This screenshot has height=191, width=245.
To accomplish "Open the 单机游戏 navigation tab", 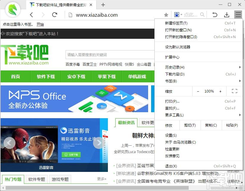I will [137, 76].
